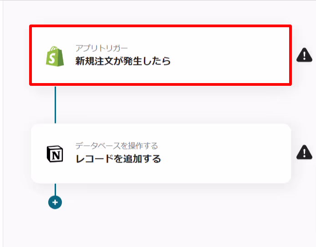Click the Notion logo icon

55,154
